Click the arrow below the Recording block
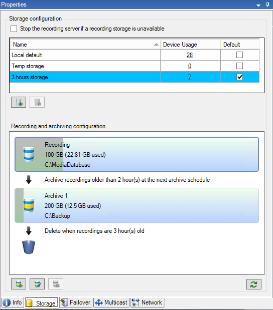Screen dimensions: 273x310 [x=29, y=180]
